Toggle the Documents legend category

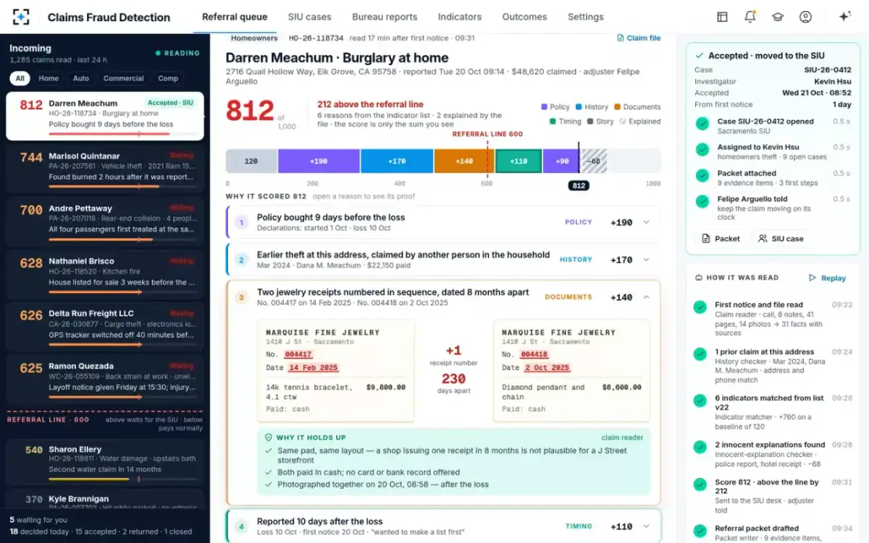tap(637, 107)
